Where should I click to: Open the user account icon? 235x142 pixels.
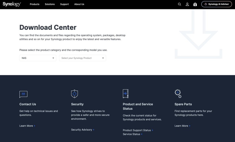tap(187, 4)
